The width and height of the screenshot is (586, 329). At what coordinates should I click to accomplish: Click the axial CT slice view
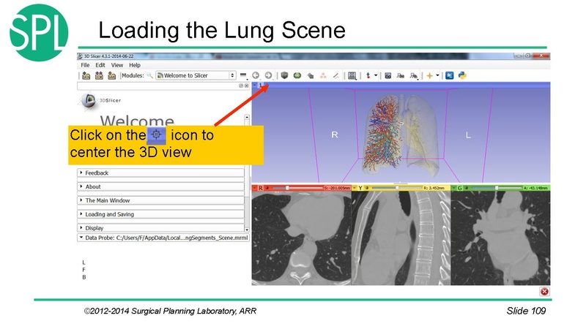(x=301, y=238)
